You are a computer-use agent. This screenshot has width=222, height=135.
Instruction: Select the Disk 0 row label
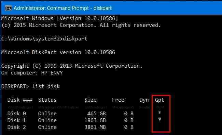click(x=17, y=114)
